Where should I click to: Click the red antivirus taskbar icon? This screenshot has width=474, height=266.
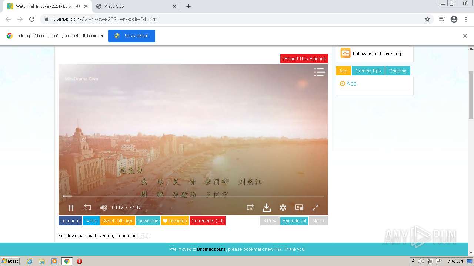coord(79,261)
